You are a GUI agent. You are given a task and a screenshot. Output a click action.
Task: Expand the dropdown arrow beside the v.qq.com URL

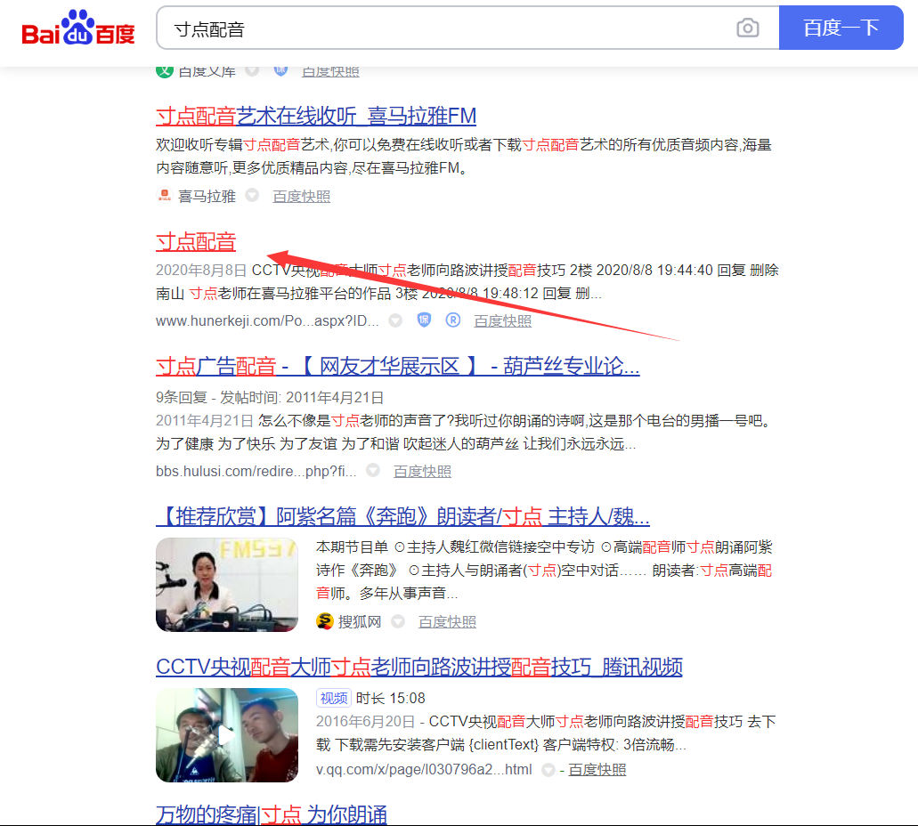pos(548,769)
